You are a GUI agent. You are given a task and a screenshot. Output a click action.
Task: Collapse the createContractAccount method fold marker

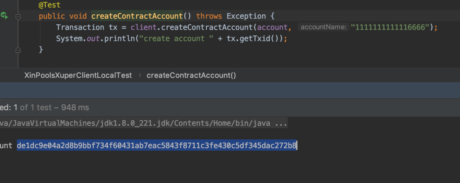click(x=18, y=16)
